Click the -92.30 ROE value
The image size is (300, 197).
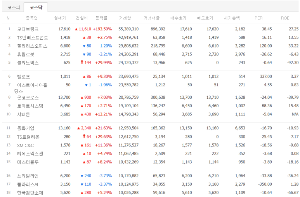293,63
